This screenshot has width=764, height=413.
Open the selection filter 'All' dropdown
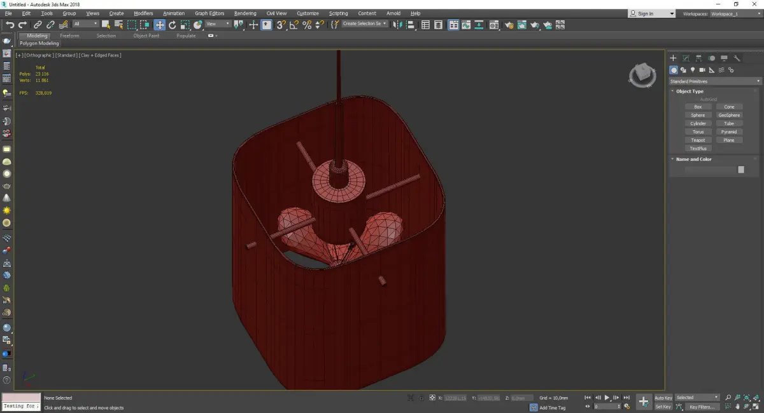coord(85,24)
